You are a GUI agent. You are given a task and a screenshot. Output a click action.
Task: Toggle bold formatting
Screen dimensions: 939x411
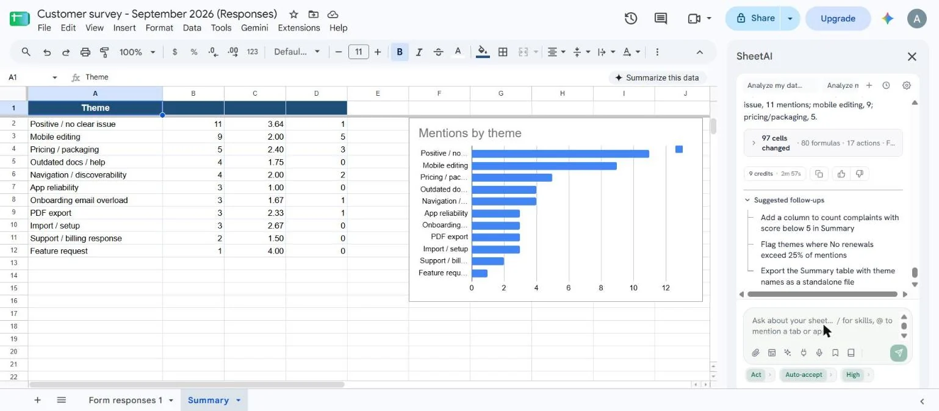(x=400, y=52)
